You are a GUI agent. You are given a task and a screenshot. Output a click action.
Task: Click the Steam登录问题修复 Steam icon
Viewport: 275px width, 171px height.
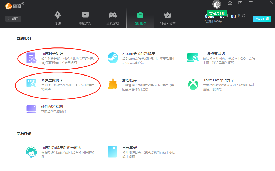click(113, 58)
